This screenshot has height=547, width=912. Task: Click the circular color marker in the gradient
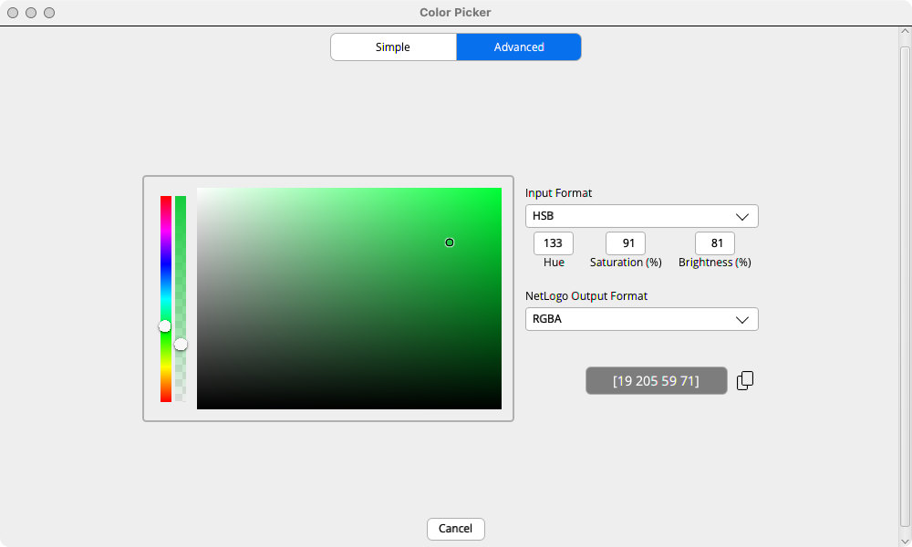click(x=450, y=243)
